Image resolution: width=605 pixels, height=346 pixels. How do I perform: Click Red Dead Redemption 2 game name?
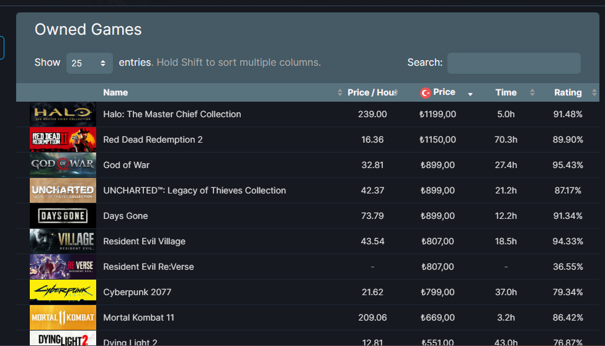[153, 140]
